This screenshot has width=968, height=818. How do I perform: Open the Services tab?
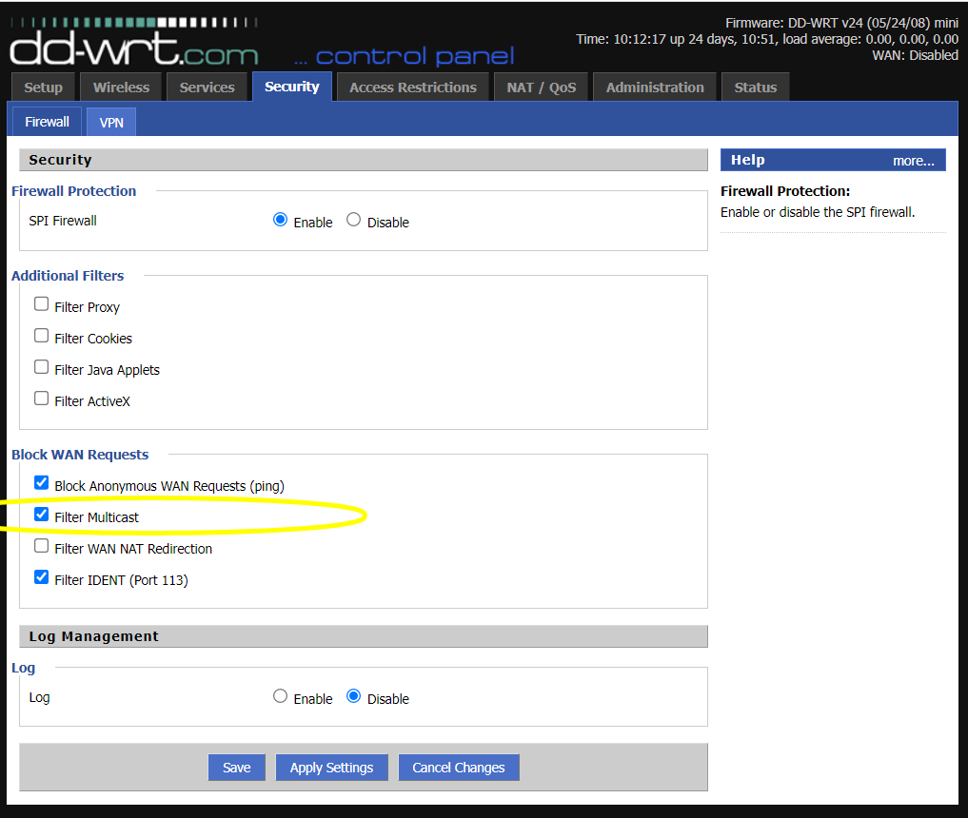coord(207,88)
